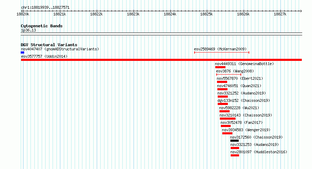The width and height of the screenshot is (312, 169).
Task: Open nsv4449311 (GenomeinaBottle) label
Action: click(x=244, y=64)
